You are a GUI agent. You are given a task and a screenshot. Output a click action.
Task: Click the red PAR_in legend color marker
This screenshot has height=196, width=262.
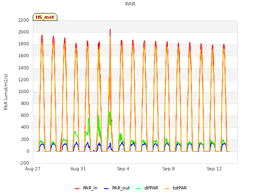click(x=77, y=189)
